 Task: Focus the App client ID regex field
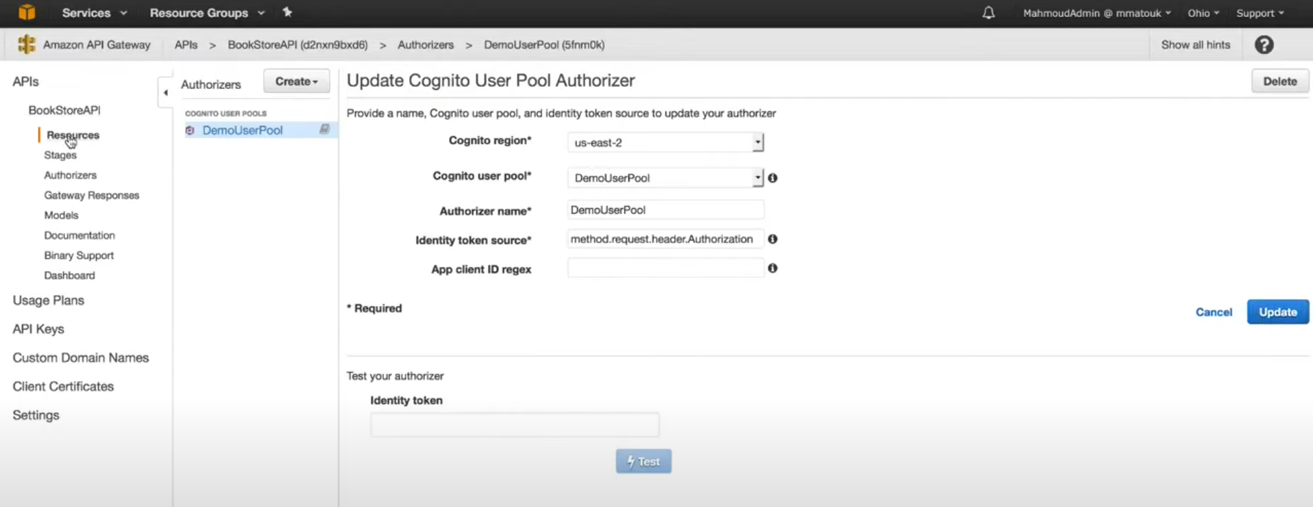(x=665, y=268)
